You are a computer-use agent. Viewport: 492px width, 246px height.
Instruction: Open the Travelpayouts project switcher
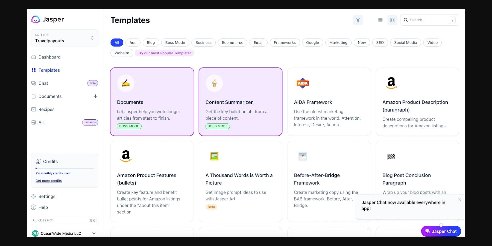coord(65,38)
